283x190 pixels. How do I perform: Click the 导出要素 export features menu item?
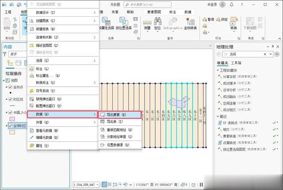(120, 114)
